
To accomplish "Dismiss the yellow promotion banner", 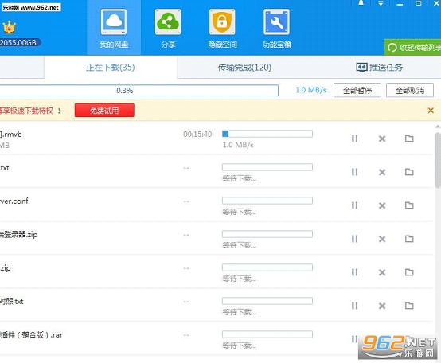I will click(x=431, y=111).
